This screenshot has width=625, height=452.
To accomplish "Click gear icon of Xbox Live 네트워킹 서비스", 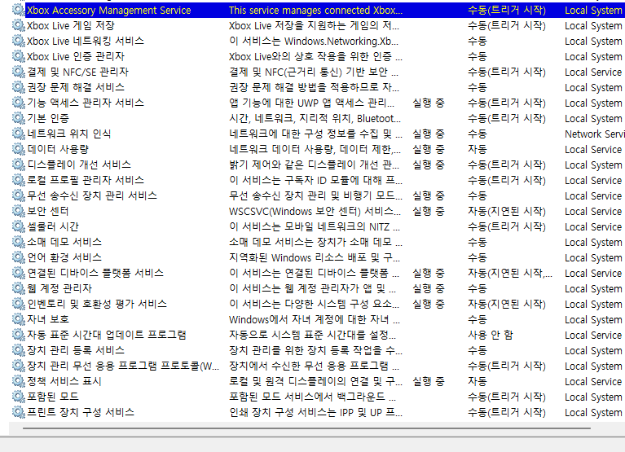I will tap(19, 41).
